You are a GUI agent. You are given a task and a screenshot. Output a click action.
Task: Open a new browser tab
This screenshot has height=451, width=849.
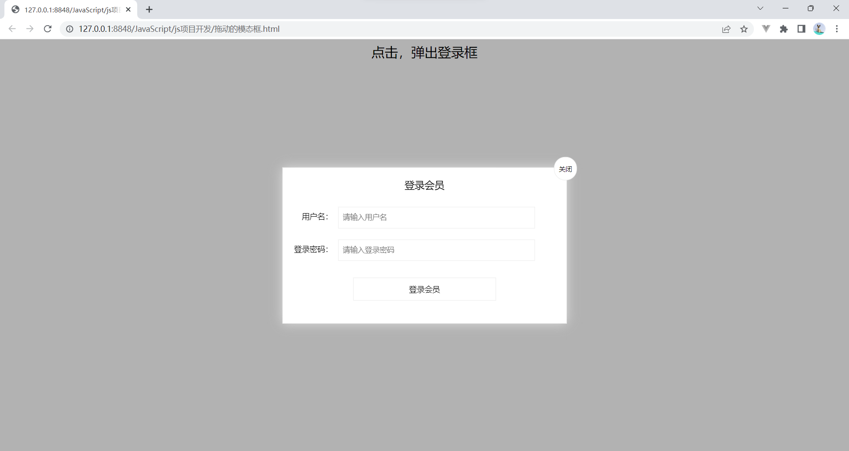coord(149,9)
